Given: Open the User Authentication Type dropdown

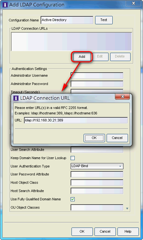Looking at the screenshot, I should point(97,166).
